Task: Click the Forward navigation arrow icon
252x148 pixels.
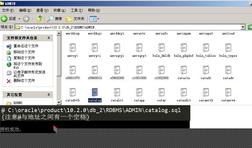Action: pos(26,19)
